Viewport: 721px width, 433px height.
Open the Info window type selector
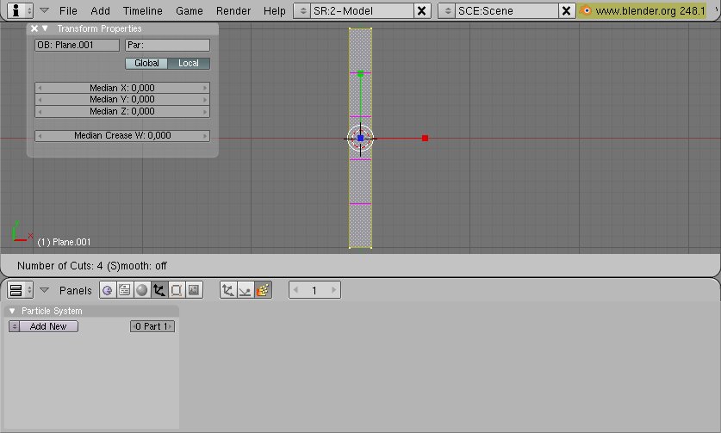[x=20, y=10]
